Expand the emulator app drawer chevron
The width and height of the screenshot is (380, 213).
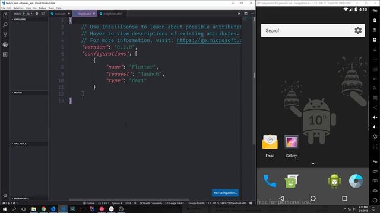(x=313, y=164)
